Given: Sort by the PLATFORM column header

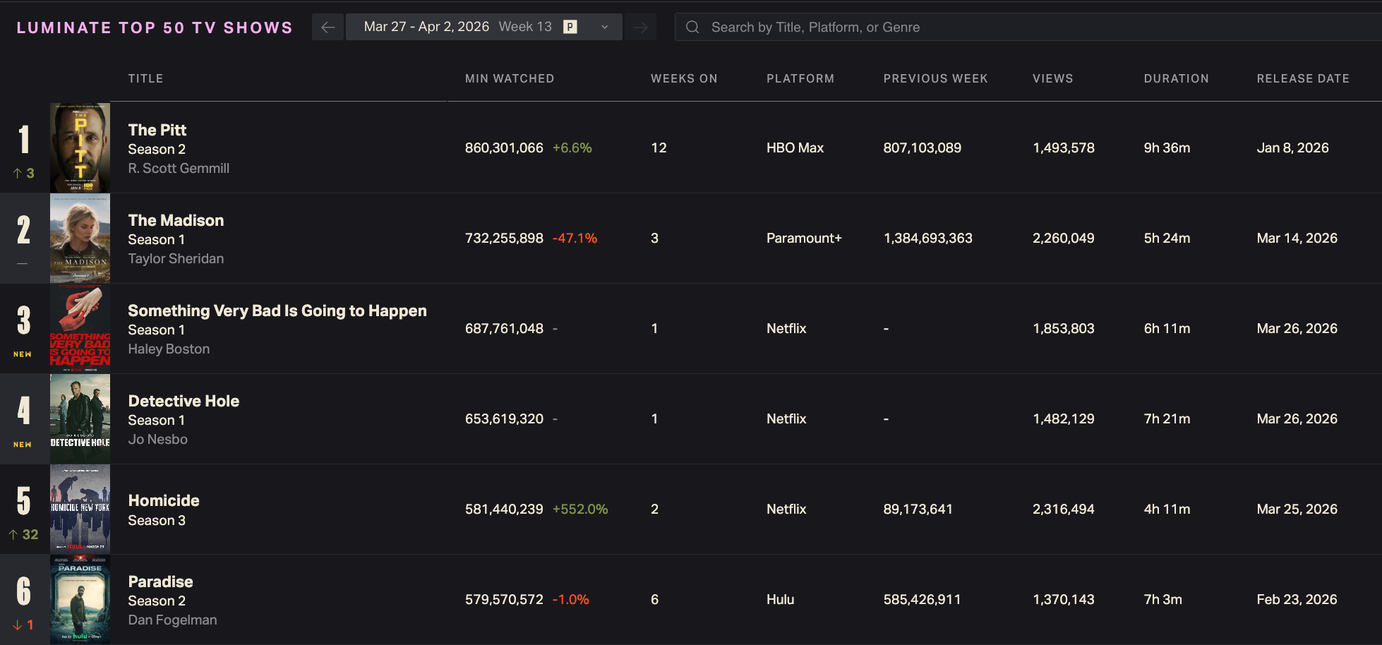Looking at the screenshot, I should click(x=800, y=78).
